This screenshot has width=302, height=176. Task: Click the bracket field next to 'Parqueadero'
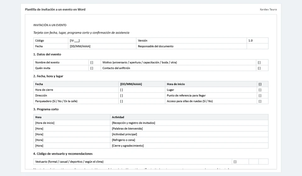142,101
